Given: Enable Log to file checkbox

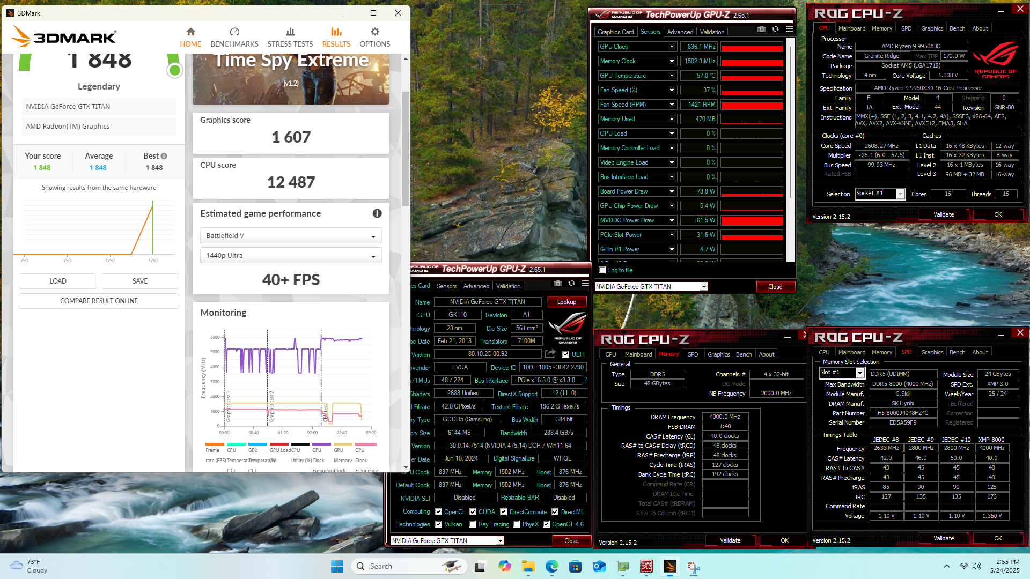Looking at the screenshot, I should click(x=602, y=270).
